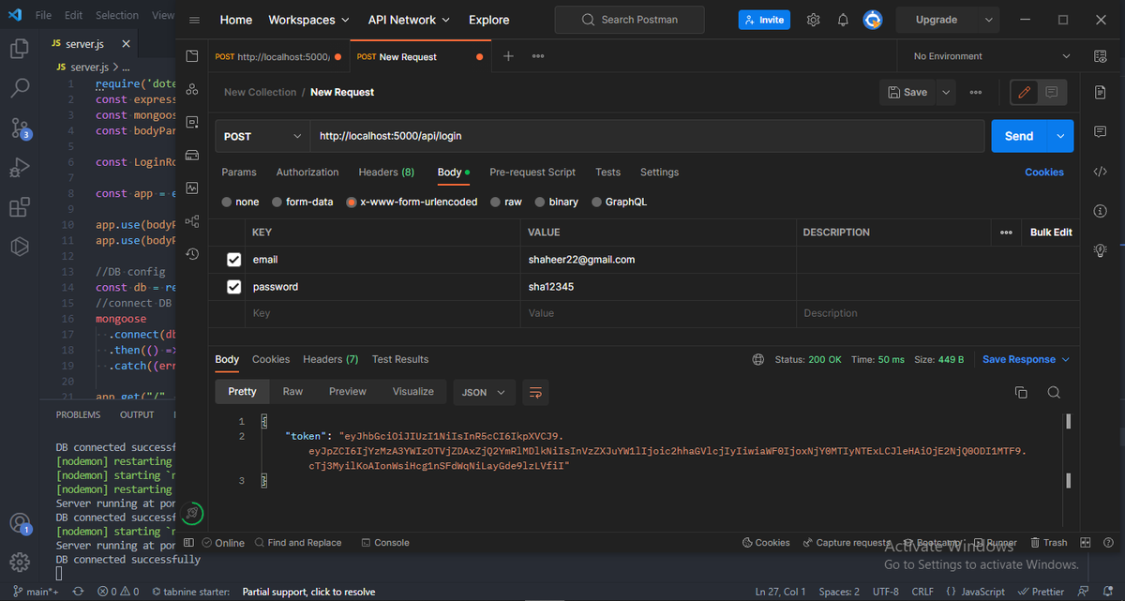Click the request URL field
The height and width of the screenshot is (601, 1125).
(647, 136)
